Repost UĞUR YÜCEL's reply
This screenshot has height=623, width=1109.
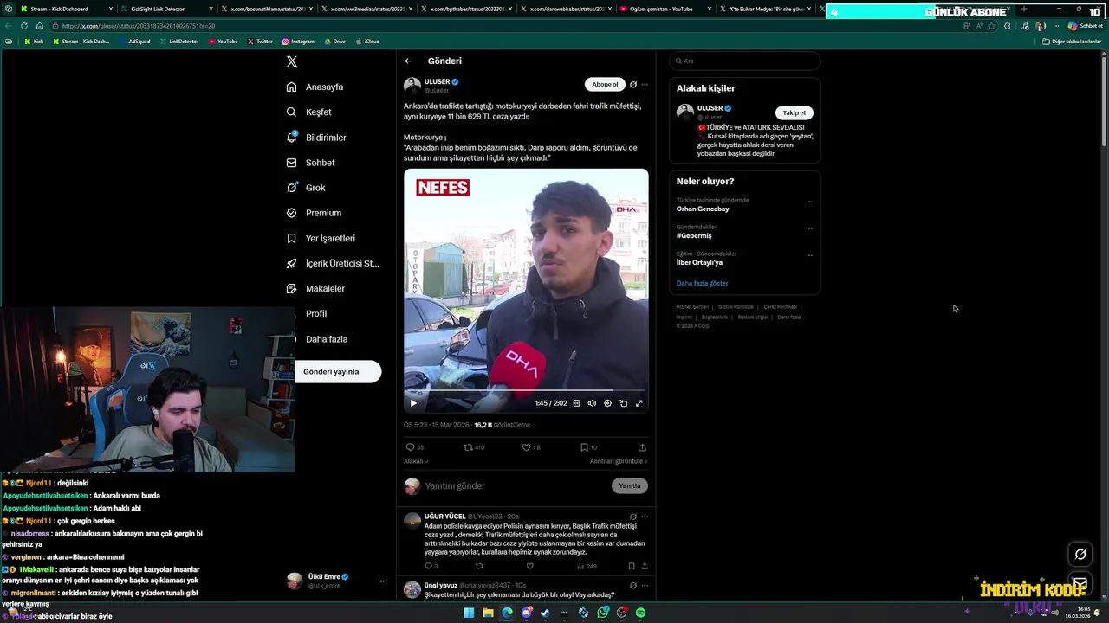[x=479, y=566]
